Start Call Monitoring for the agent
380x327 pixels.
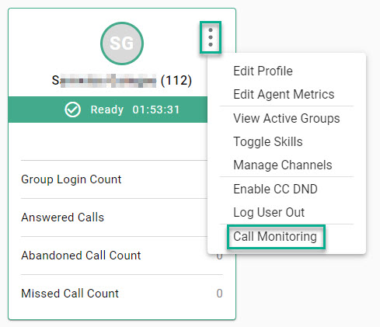tap(275, 236)
